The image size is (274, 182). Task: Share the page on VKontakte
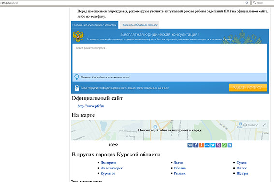pyautogui.click(x=190, y=145)
